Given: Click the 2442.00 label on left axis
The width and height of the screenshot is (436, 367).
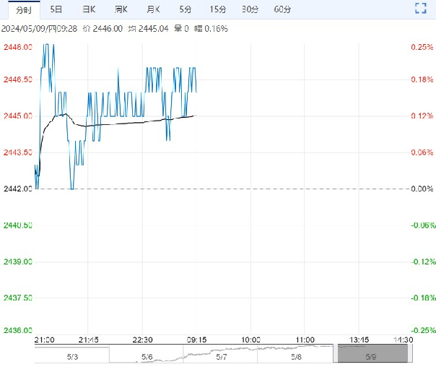Looking at the screenshot, I should tap(17, 189).
